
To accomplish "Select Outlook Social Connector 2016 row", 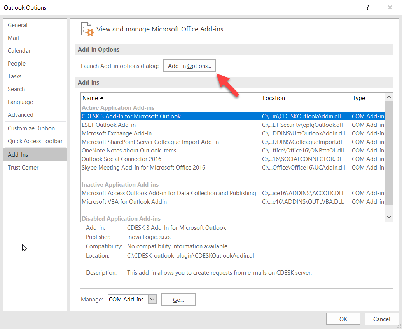I will click(x=233, y=159).
